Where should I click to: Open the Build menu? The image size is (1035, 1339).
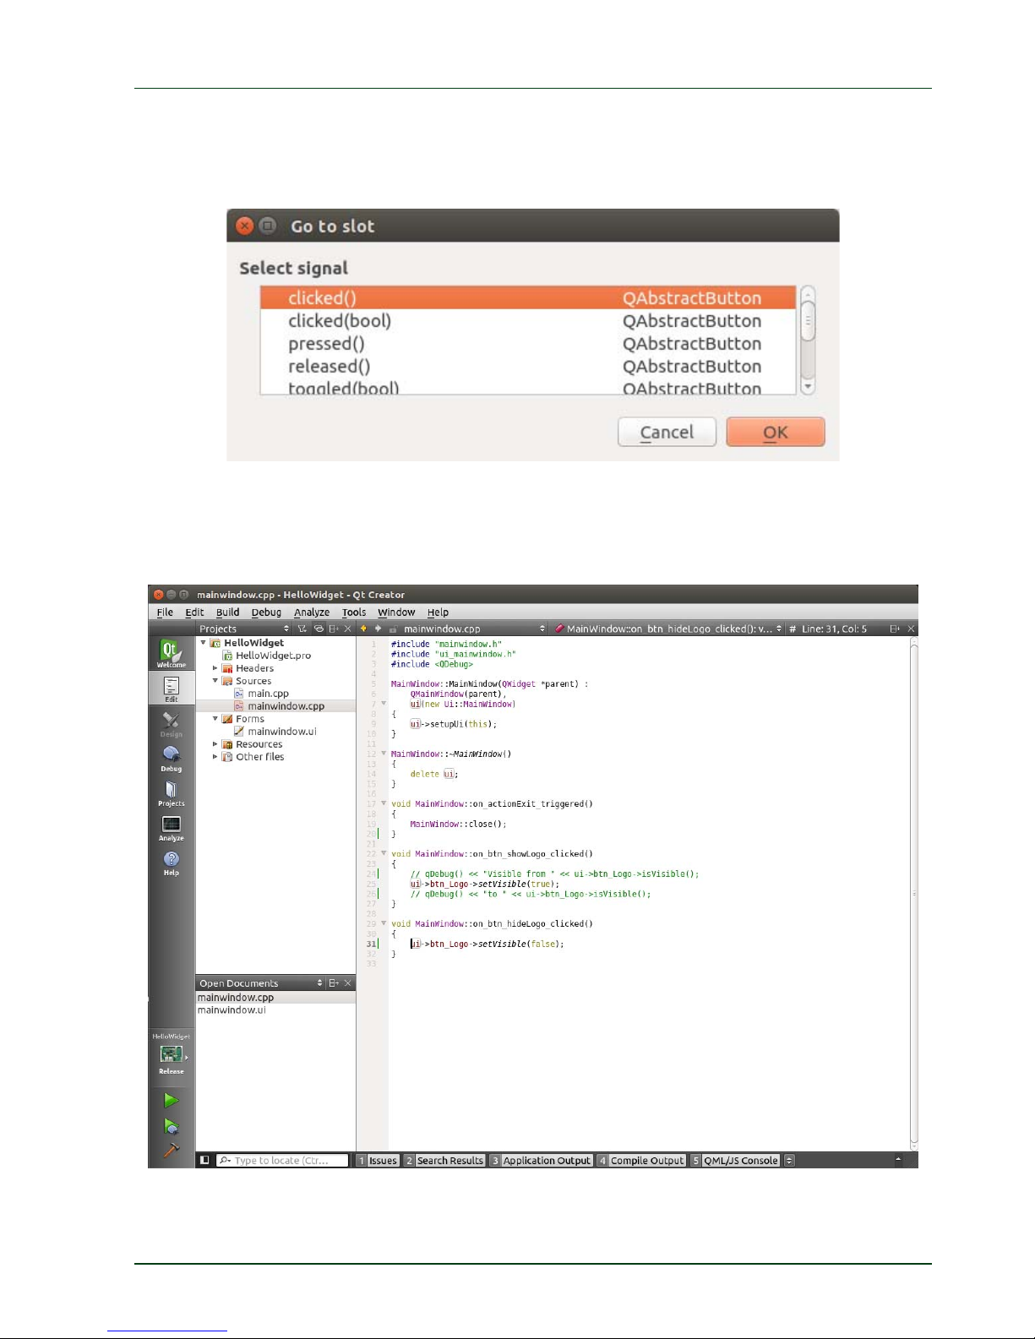click(x=227, y=612)
